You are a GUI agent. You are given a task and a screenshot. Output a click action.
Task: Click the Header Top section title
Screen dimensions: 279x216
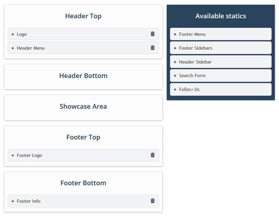83,16
